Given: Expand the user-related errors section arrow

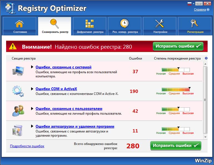Looking at the screenshot, I should [x=32, y=109].
